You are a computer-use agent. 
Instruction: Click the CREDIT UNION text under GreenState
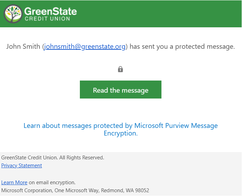(47, 19)
